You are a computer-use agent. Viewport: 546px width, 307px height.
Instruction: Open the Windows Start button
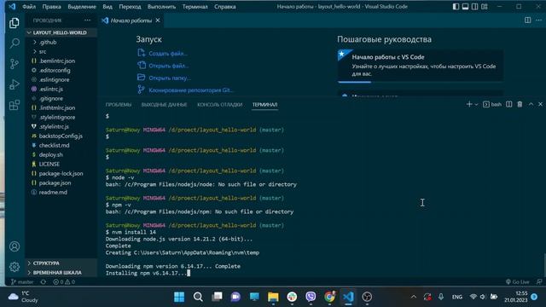pos(179,297)
